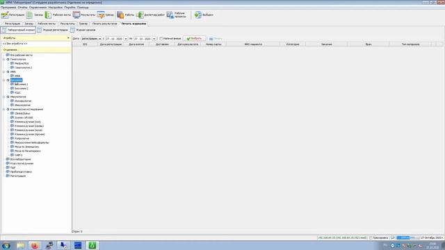Toggle the Трассировка checkbox in status bar
The height and width of the screenshot is (250, 445).
(371, 237)
